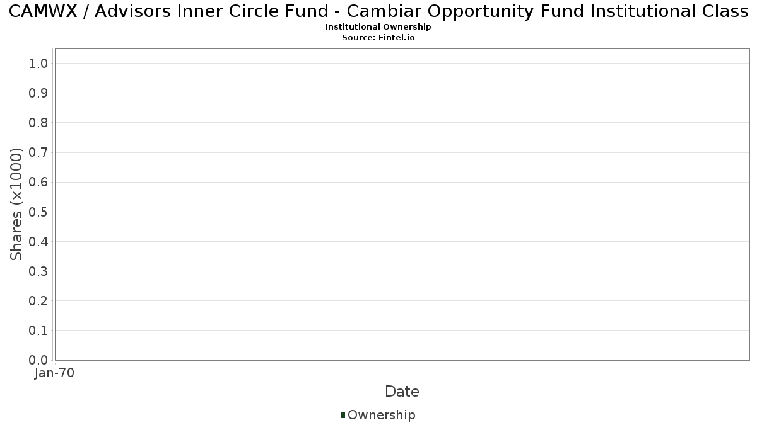Click the center of the empty plot area

pyautogui.click(x=402, y=205)
